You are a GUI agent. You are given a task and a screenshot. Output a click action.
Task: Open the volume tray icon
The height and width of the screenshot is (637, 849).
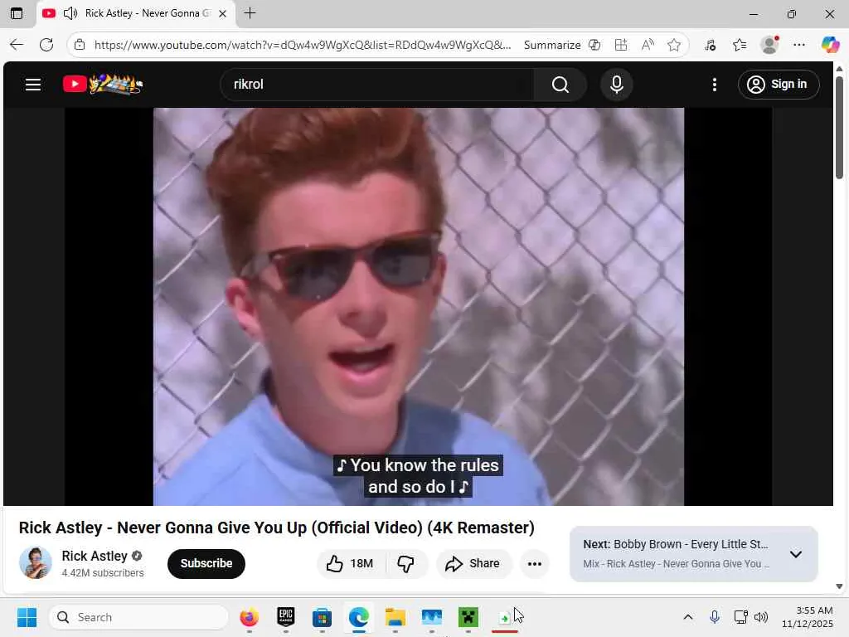pyautogui.click(x=761, y=617)
